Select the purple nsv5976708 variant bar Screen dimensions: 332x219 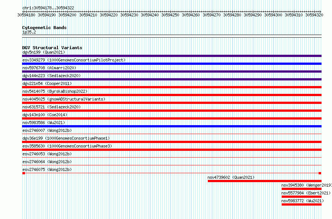pyautogui.click(x=172, y=72)
